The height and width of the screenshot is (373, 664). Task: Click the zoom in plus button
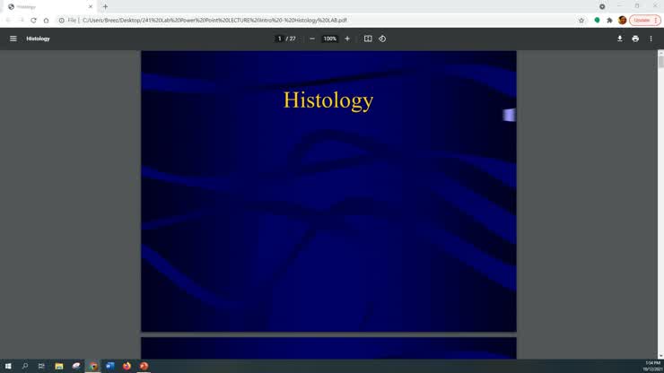coord(347,39)
